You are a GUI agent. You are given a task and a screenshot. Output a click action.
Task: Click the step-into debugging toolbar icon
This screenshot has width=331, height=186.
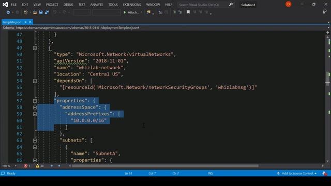[x=160, y=12]
